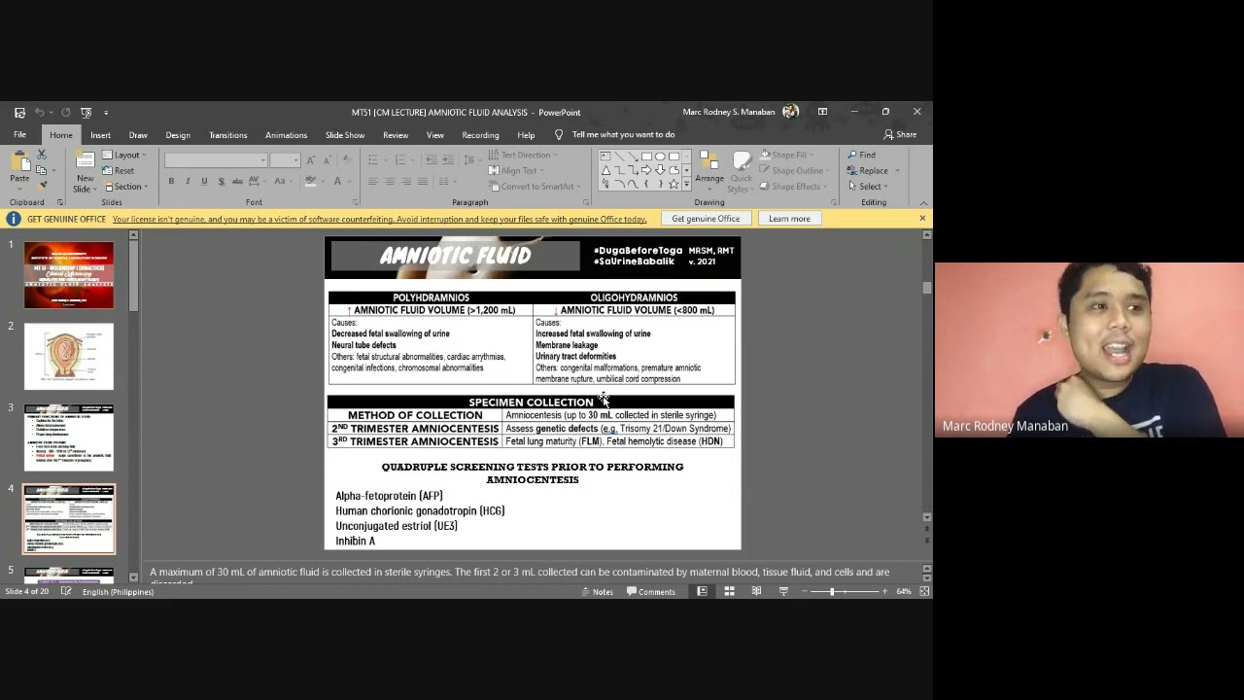This screenshot has width=1244, height=700.
Task: Dismiss the genuine Office warning bar
Action: tap(922, 218)
